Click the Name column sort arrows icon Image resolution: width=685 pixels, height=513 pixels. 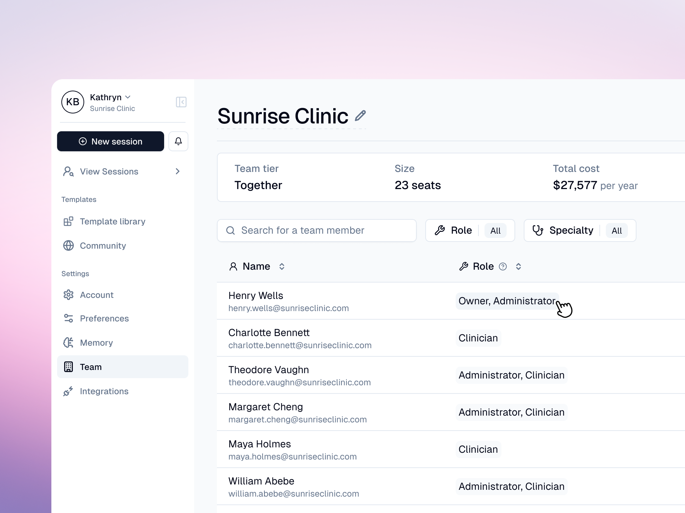[281, 266]
